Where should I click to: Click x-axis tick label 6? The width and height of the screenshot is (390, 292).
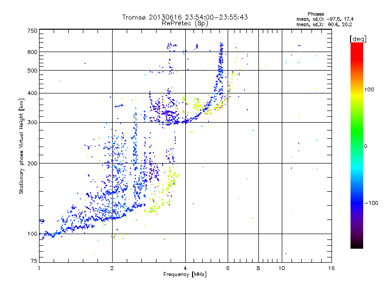[228, 268]
